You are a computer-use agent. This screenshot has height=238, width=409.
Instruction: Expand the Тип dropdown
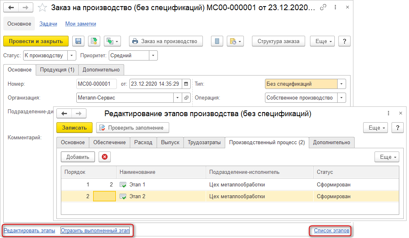tap(342, 84)
